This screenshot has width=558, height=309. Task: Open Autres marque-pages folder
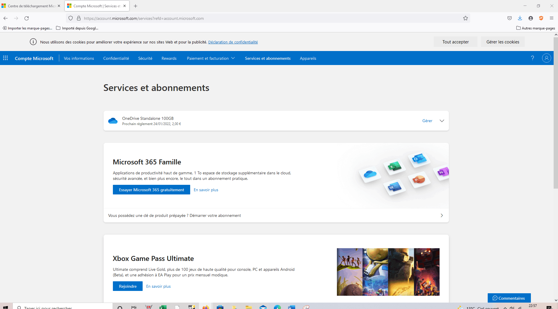(536, 28)
